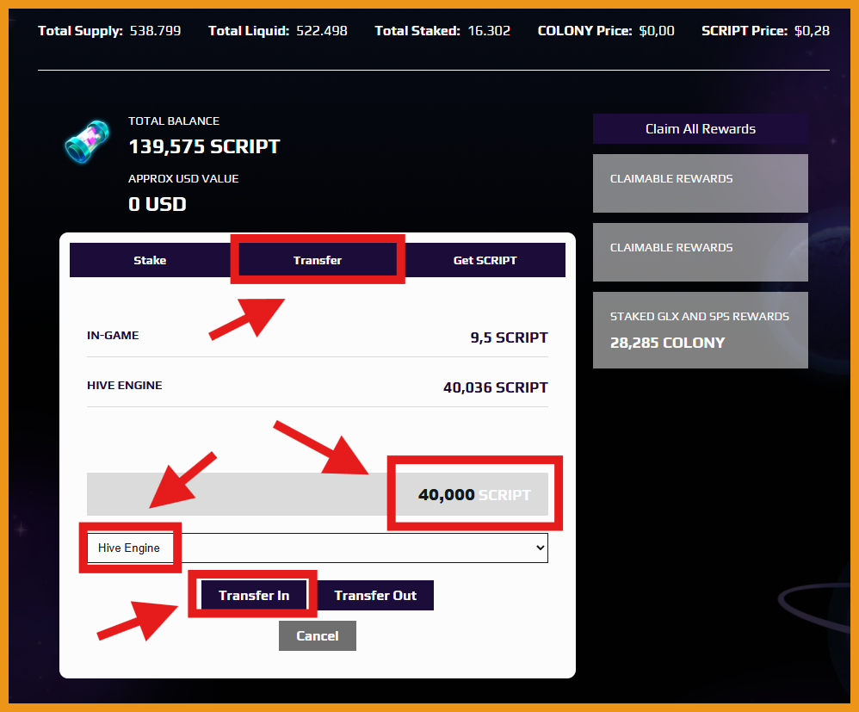Image resolution: width=859 pixels, height=712 pixels.
Task: Click the Transfer Out button
Action: [x=375, y=595]
